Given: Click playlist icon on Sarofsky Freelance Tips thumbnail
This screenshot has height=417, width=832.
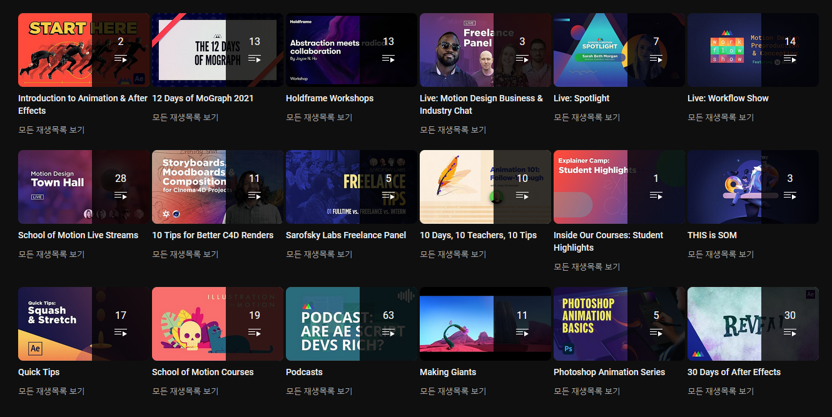Looking at the screenshot, I should point(388,196).
